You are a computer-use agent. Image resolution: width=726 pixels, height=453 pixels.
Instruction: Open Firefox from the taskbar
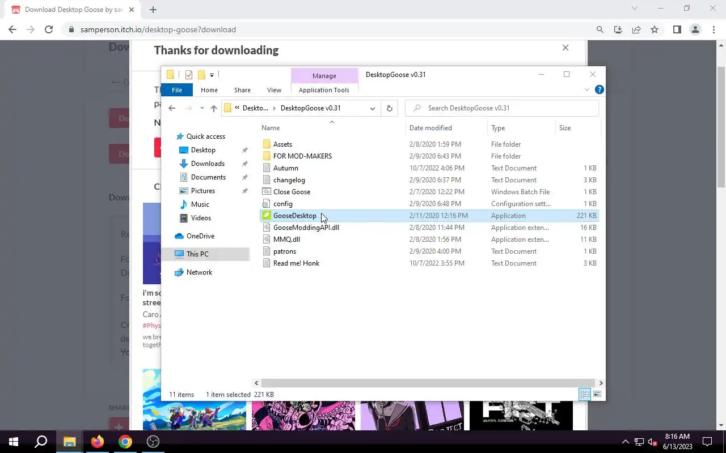98,442
